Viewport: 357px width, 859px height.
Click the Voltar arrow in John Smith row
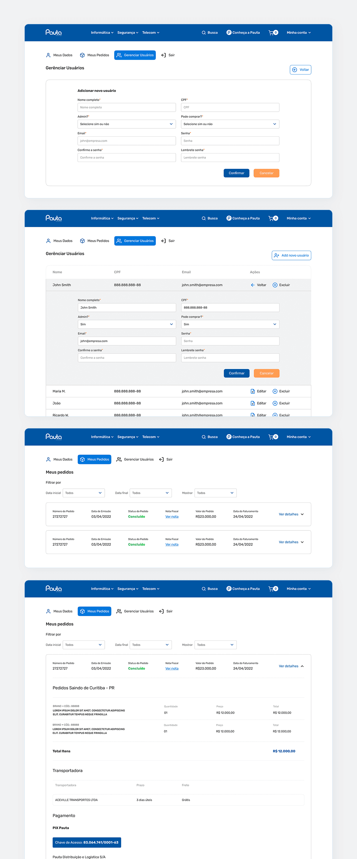[x=253, y=285]
